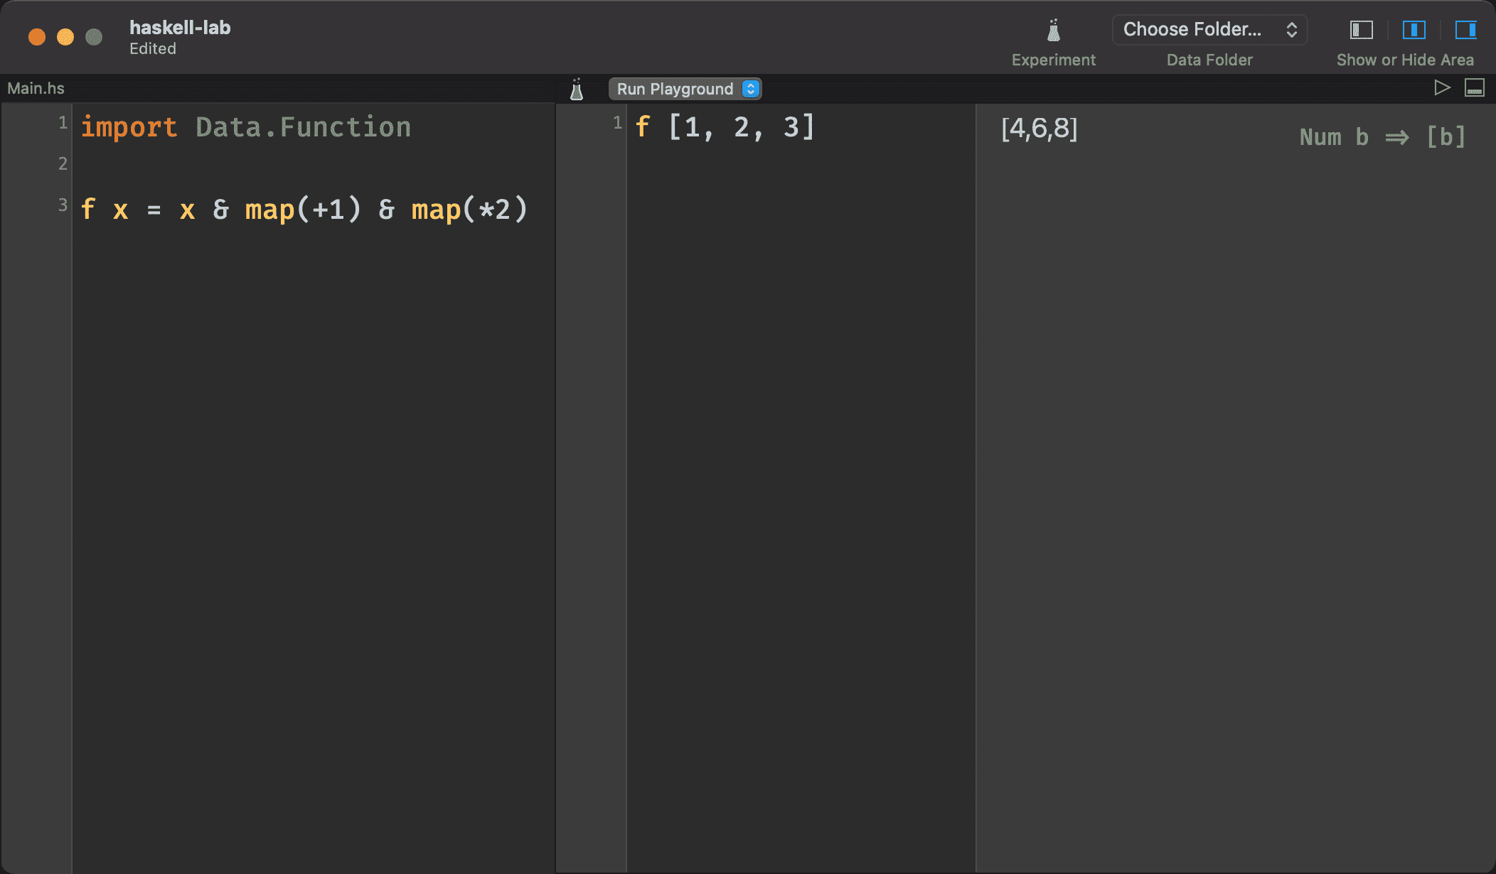Close the haskell-lab window
The image size is (1496, 874).
coord(37,37)
